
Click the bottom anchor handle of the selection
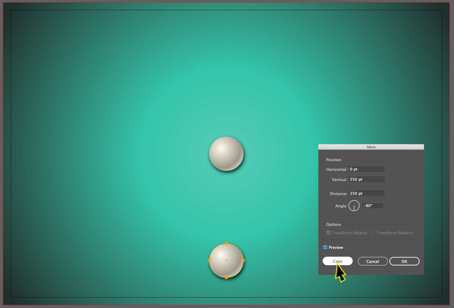pyautogui.click(x=226, y=278)
